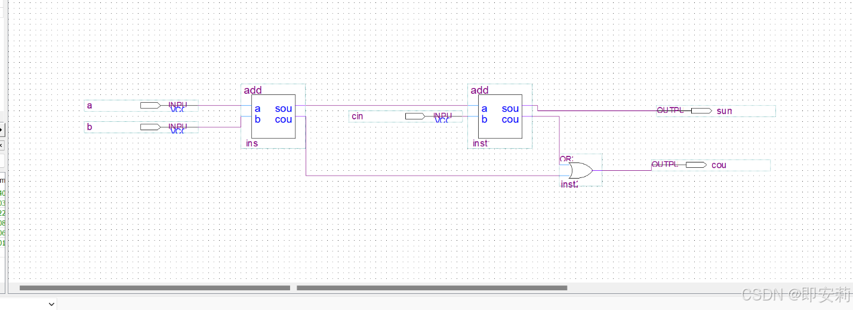
Task: Click 'cou' port on second add block
Action: pos(510,119)
